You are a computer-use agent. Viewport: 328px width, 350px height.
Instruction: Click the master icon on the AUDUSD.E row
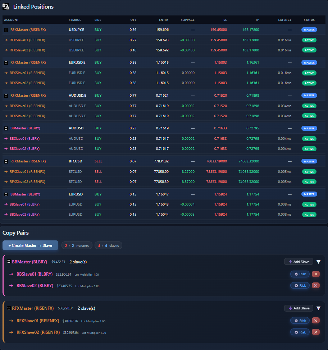click(6, 96)
